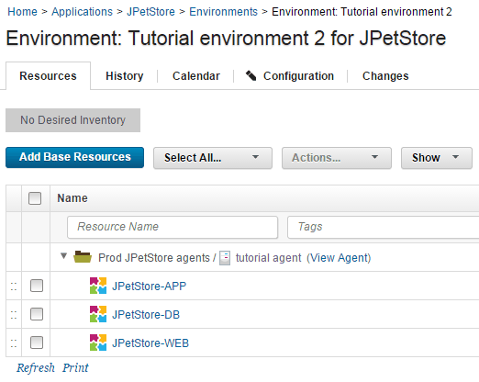Open the Calendar tab
Image resolution: width=479 pixels, height=382 pixels.
(x=196, y=75)
